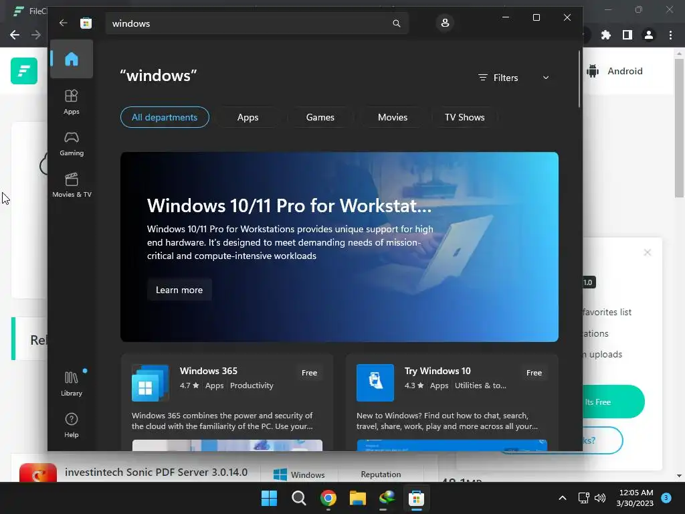
Task: Click the 4.3 rating on Try Windows 10
Action: click(414, 385)
